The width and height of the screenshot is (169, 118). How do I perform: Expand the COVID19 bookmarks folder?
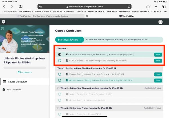click(156, 12)
